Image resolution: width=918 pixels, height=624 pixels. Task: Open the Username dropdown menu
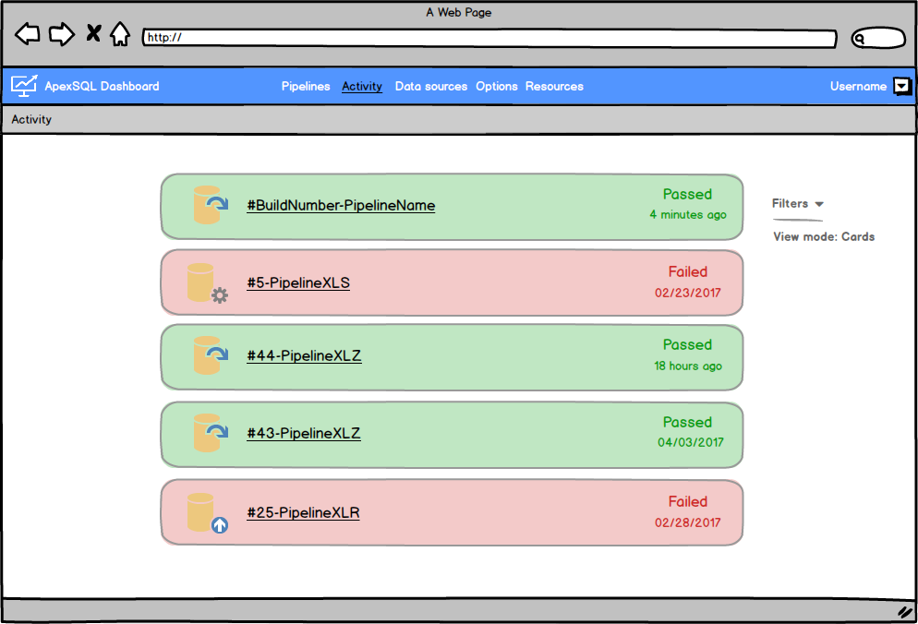pyautogui.click(x=900, y=86)
